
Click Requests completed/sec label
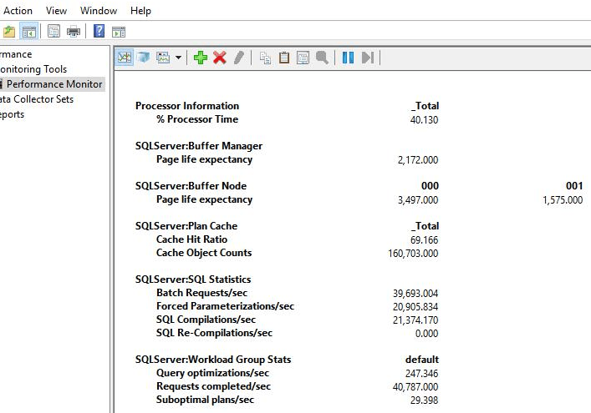[x=213, y=386]
